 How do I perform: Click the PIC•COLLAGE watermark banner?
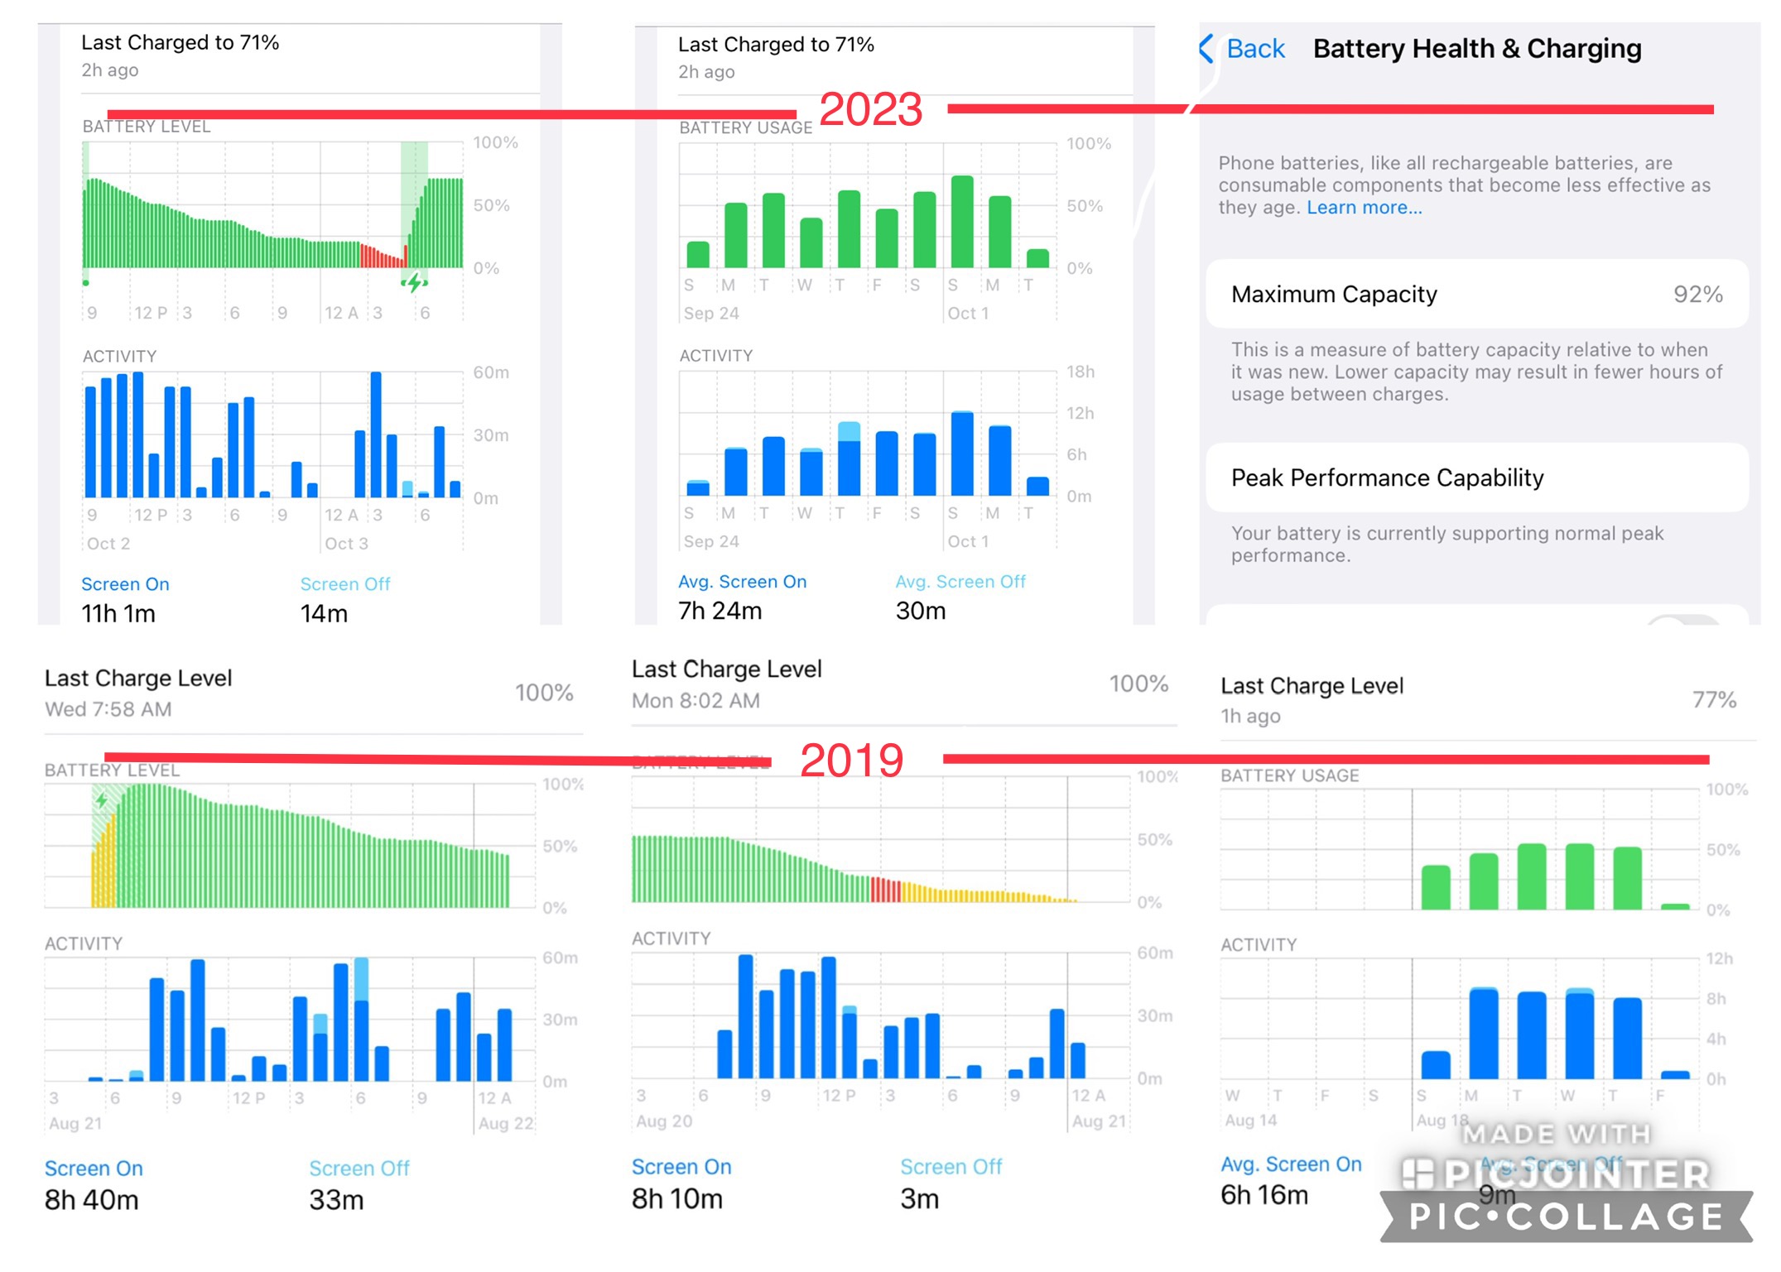[x=1565, y=1217]
